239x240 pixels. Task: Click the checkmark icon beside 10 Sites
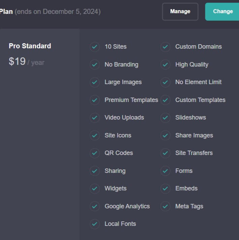(95, 47)
